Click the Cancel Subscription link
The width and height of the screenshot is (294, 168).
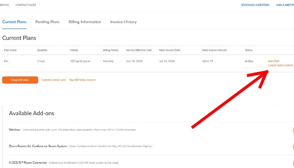[x=280, y=65]
